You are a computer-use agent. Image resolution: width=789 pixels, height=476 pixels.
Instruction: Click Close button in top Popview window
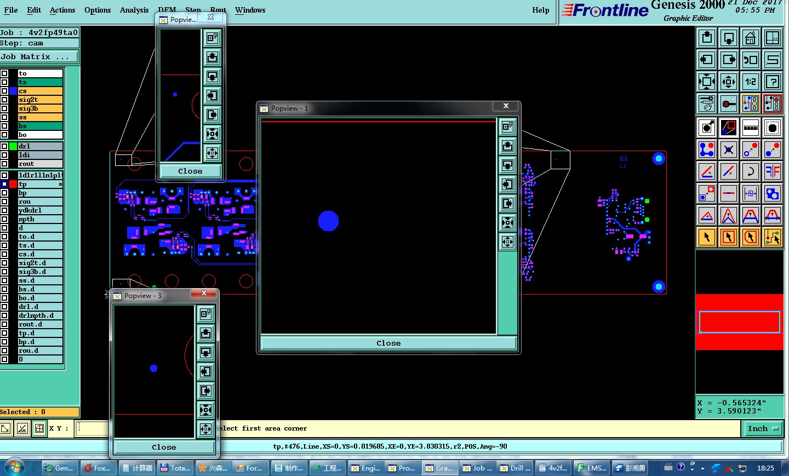(190, 171)
